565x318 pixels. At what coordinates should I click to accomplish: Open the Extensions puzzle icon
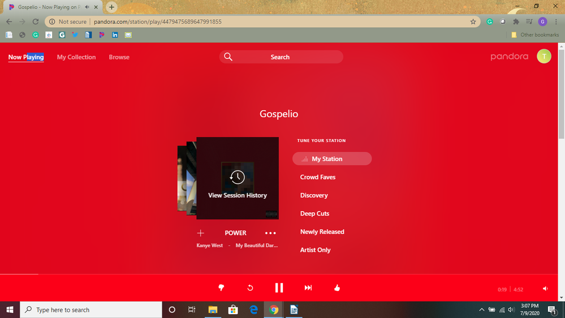click(x=516, y=22)
